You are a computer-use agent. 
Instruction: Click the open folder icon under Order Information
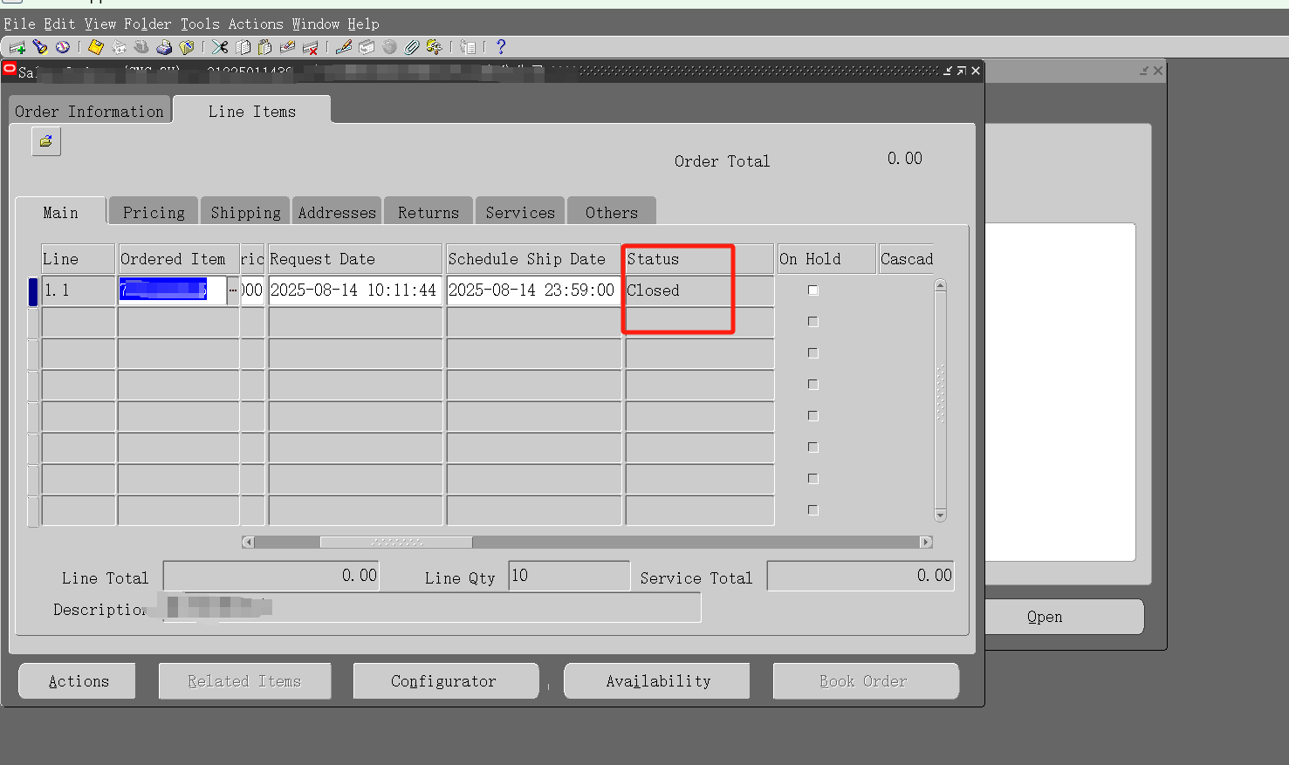tap(46, 141)
